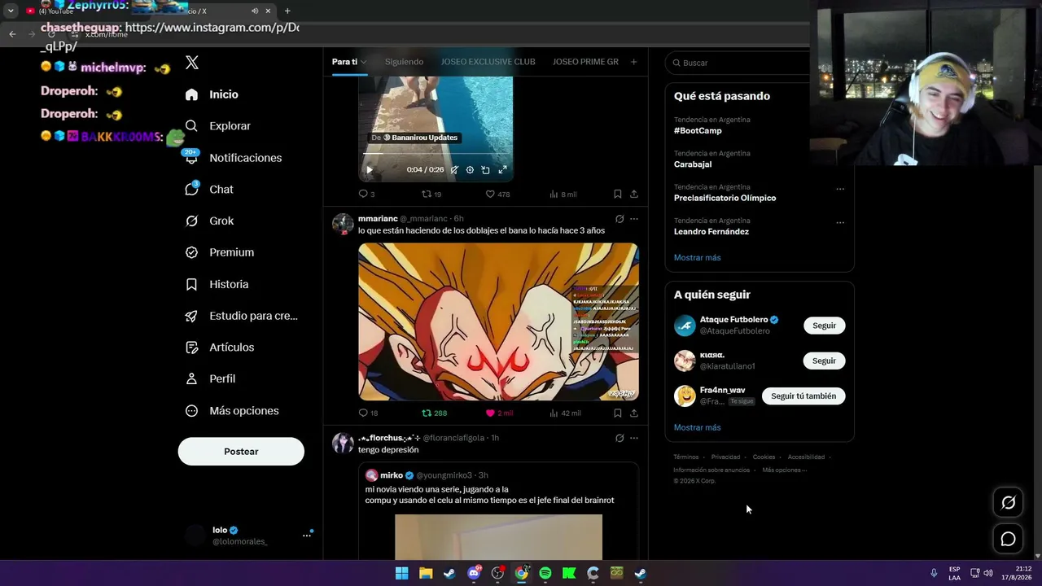The height and width of the screenshot is (586, 1042).
Task: Unlike mmarianc's post with 2 mil likes
Action: 499,413
